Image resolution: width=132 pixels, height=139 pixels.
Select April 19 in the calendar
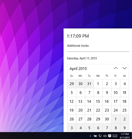(x=72, y=110)
